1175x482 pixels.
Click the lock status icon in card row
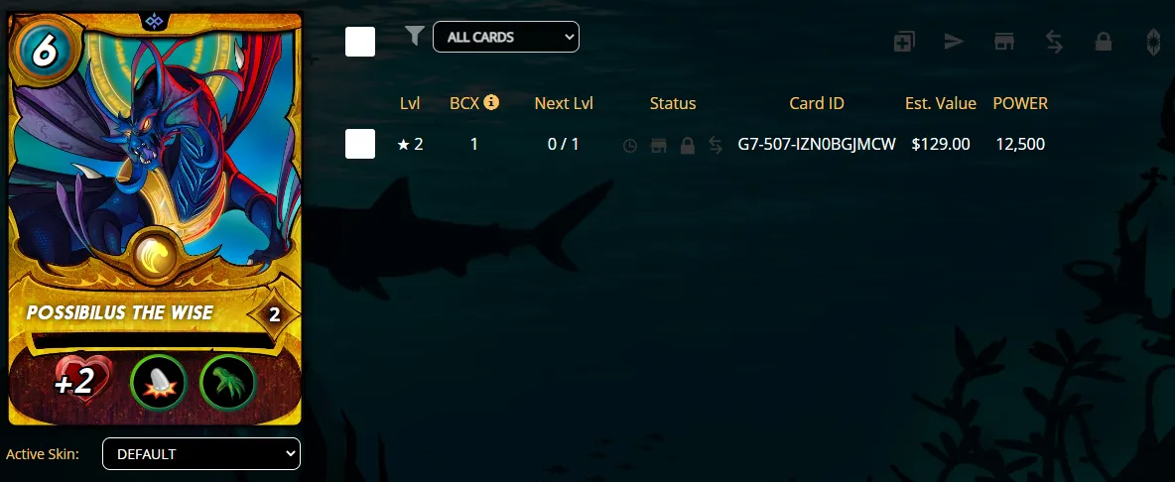coord(687,145)
